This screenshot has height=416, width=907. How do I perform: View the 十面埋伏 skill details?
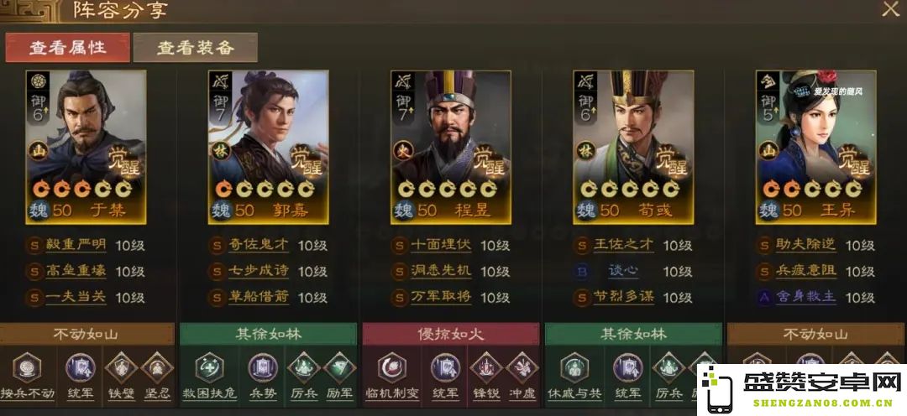pyautogui.click(x=441, y=245)
